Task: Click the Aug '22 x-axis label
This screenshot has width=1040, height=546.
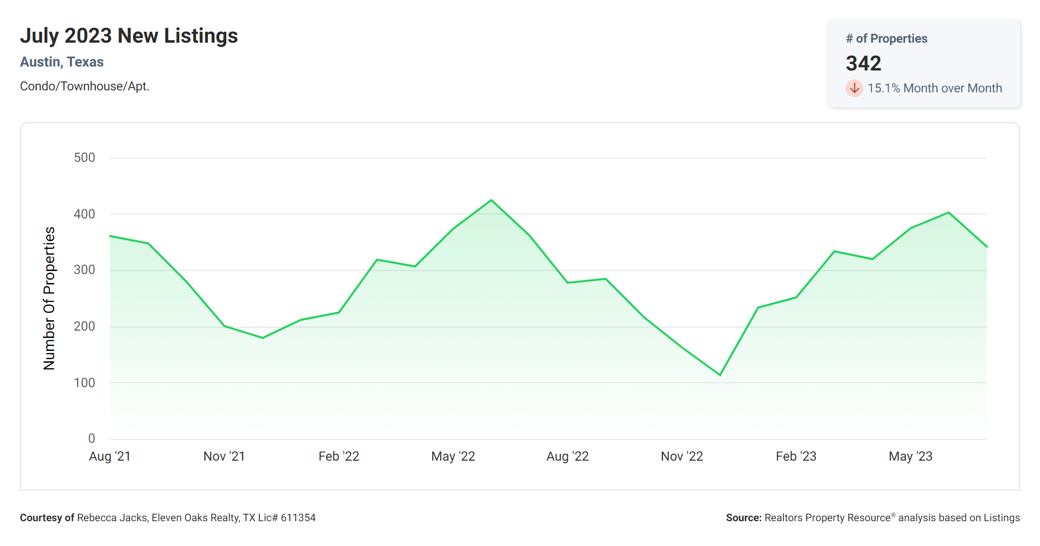Action: pyautogui.click(x=568, y=456)
